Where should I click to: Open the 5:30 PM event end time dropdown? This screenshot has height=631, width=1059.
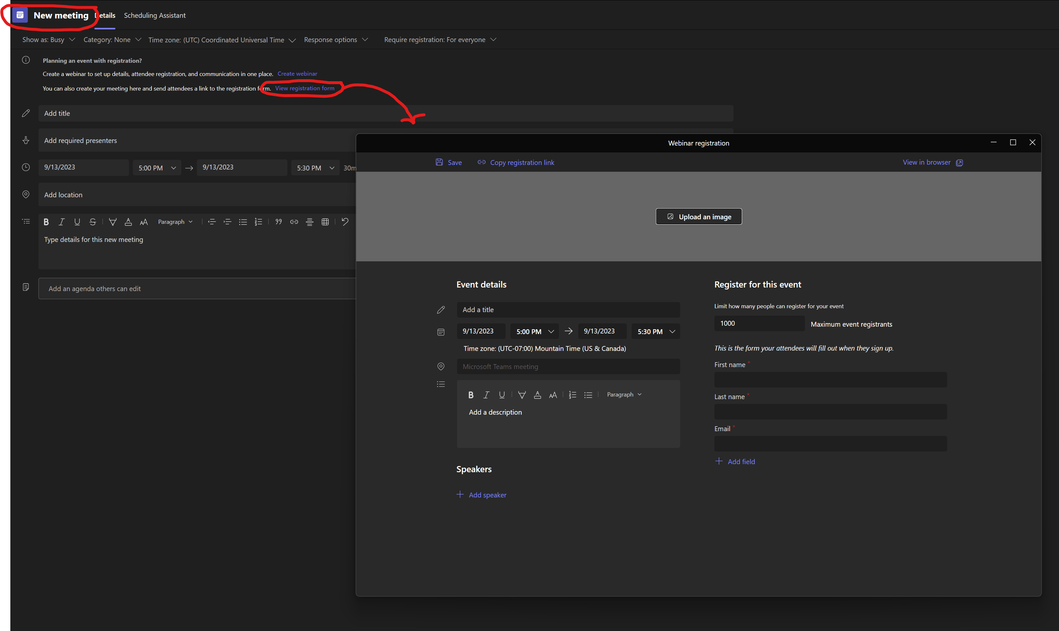[656, 332]
